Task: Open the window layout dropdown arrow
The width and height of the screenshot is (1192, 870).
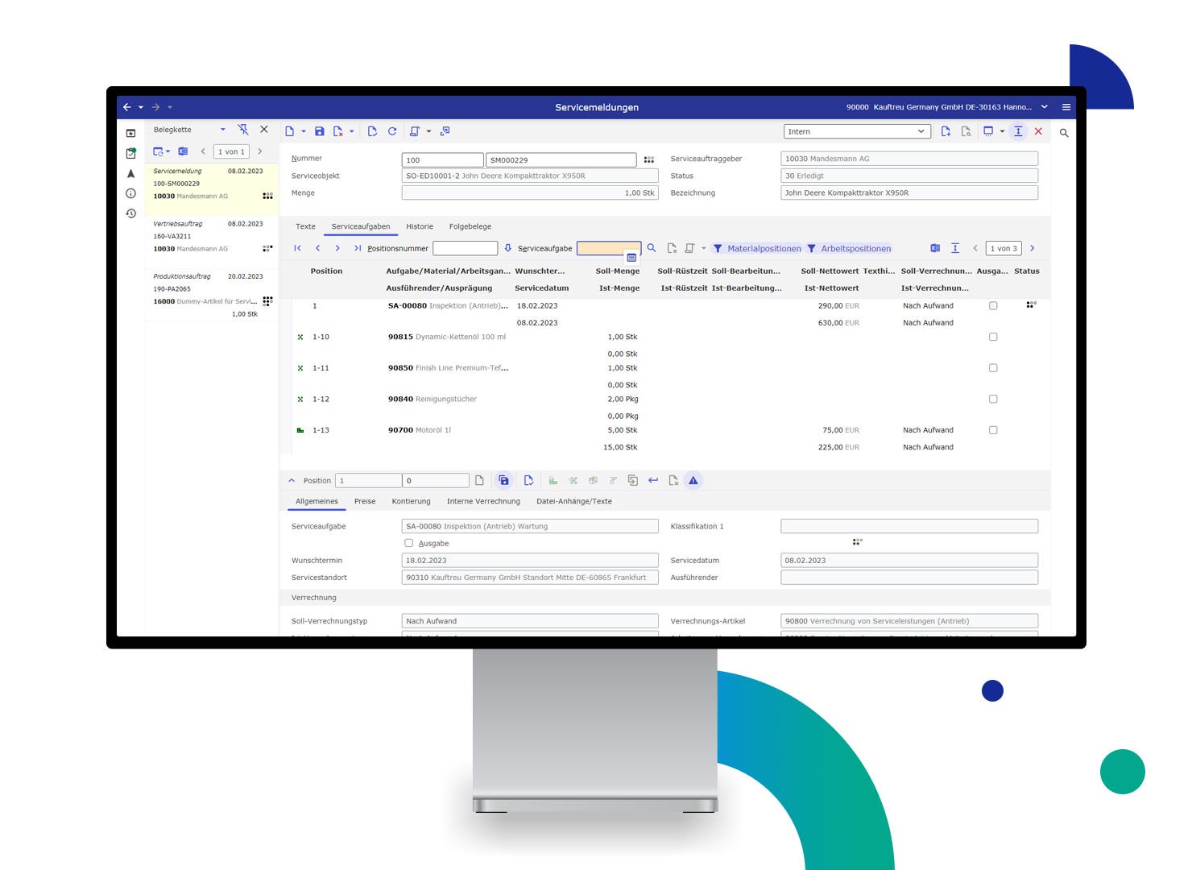Action: (x=1002, y=131)
